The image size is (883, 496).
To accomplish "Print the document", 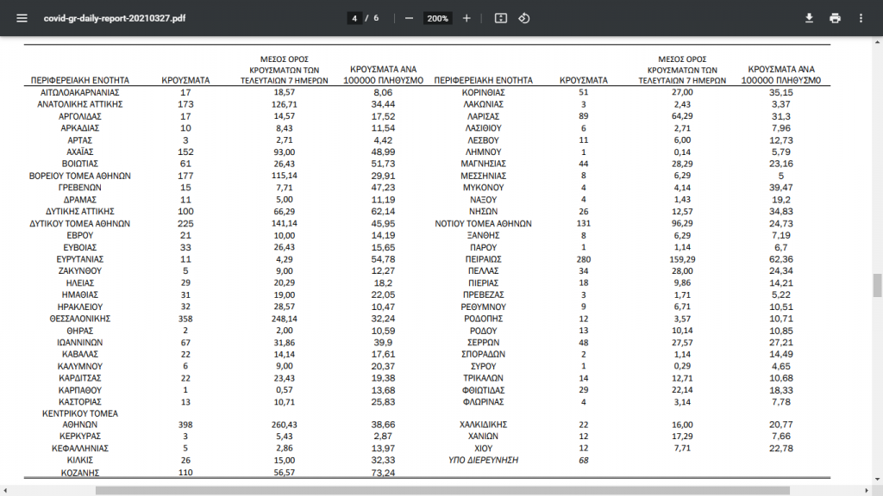I will [835, 18].
